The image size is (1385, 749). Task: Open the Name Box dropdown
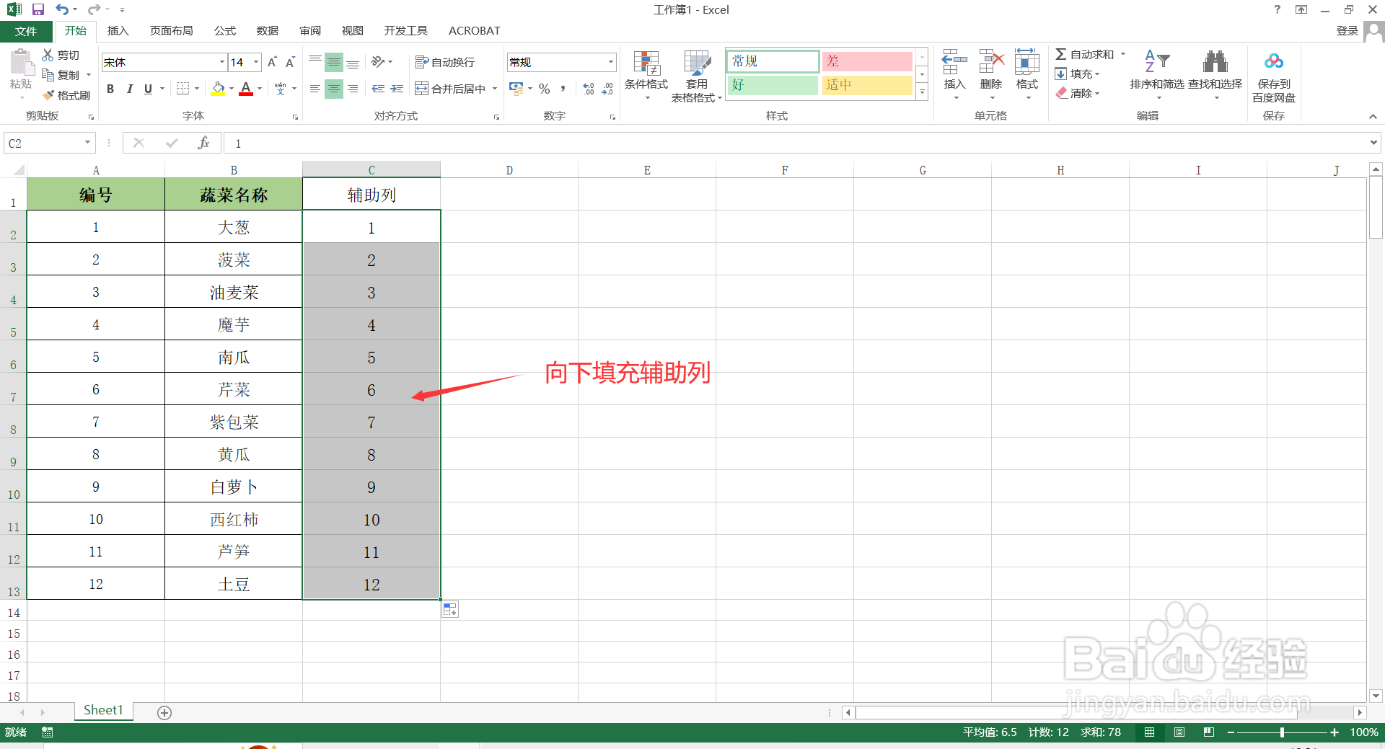[x=88, y=143]
